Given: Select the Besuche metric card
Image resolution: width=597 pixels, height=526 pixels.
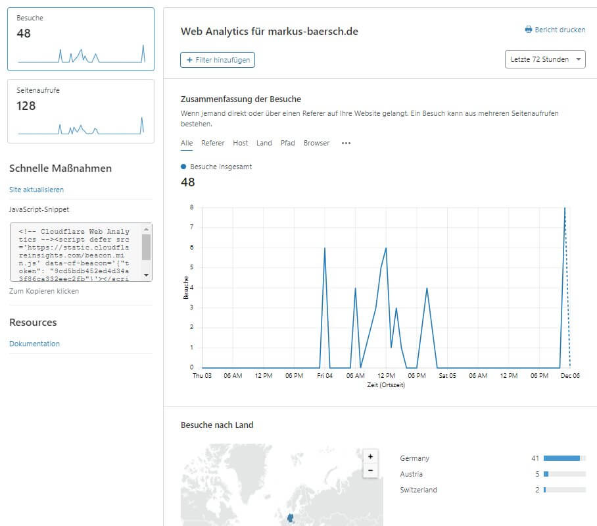Looking at the screenshot, I should pyautogui.click(x=80, y=39).
